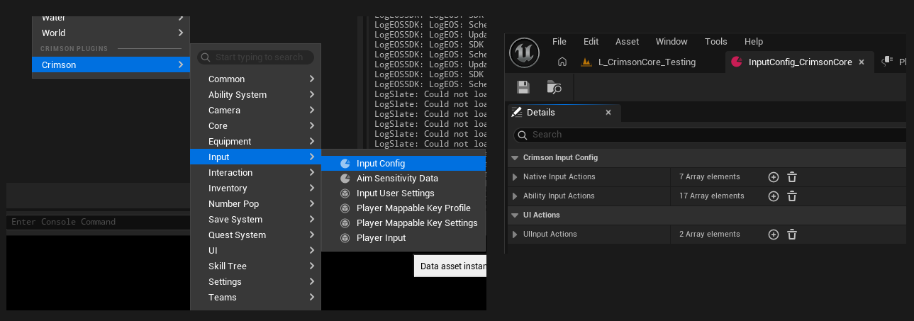Open the Help menu

pyautogui.click(x=754, y=42)
